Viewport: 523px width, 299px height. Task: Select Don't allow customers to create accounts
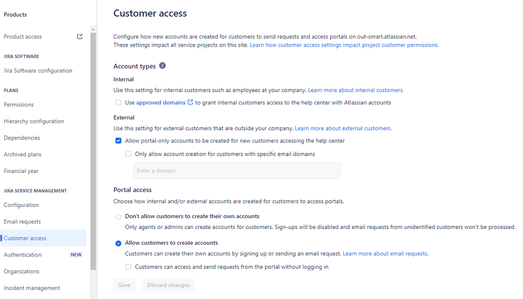[118, 217]
